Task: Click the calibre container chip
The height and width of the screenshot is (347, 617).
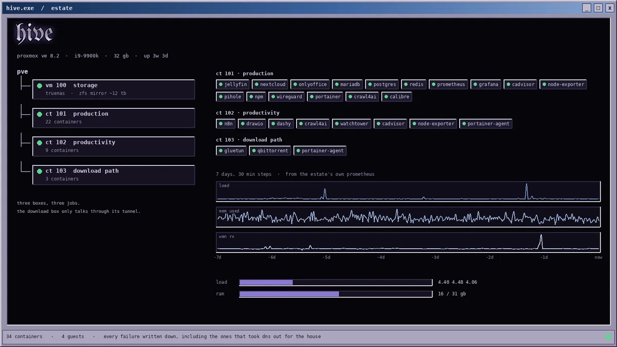Action: pyautogui.click(x=397, y=97)
